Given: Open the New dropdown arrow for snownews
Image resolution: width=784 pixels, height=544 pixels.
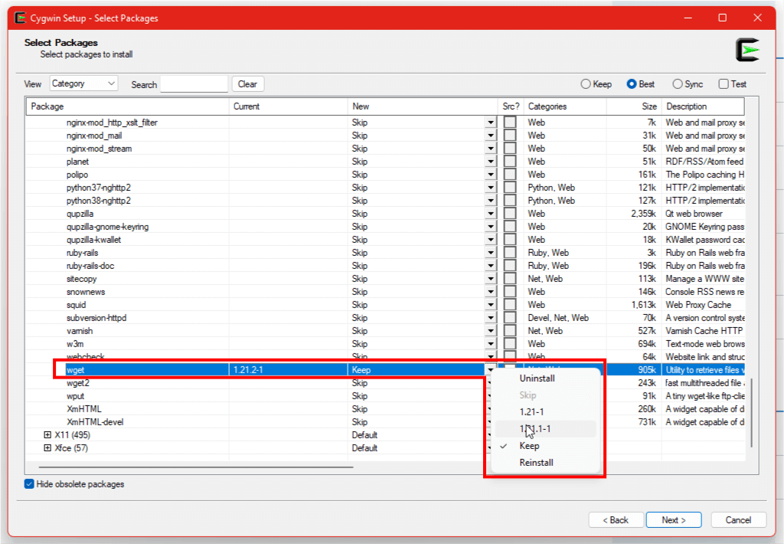Looking at the screenshot, I should tap(491, 292).
